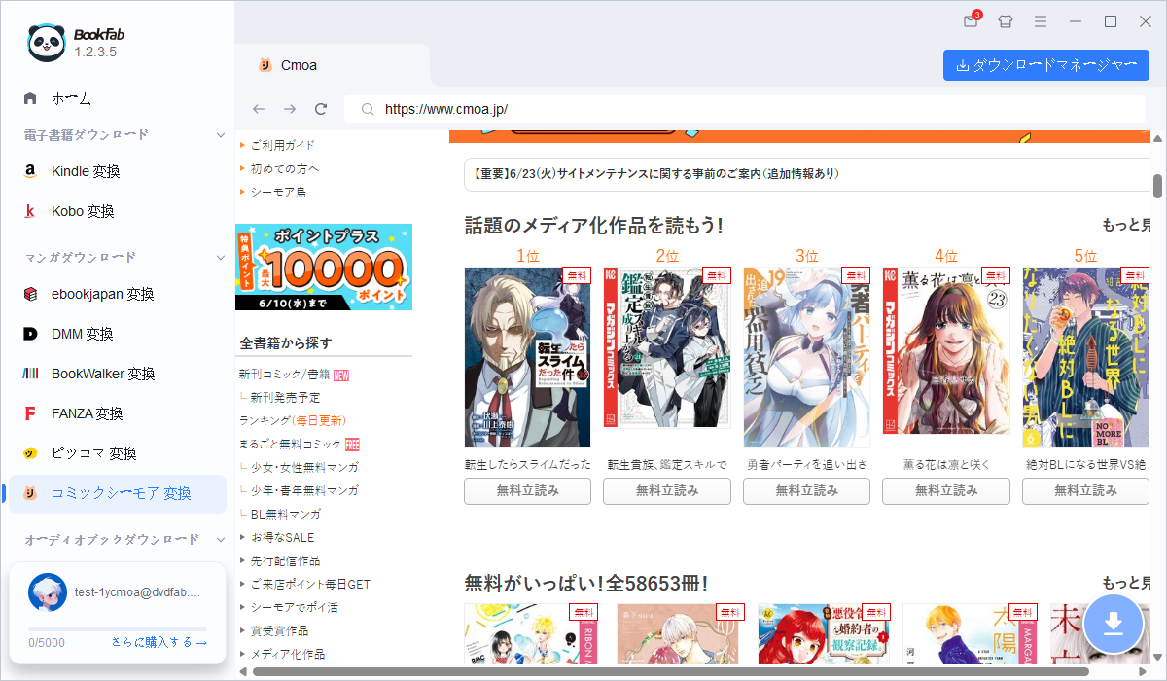Open BL無料マンガ link
The height and width of the screenshot is (681, 1167).
pyautogui.click(x=285, y=514)
